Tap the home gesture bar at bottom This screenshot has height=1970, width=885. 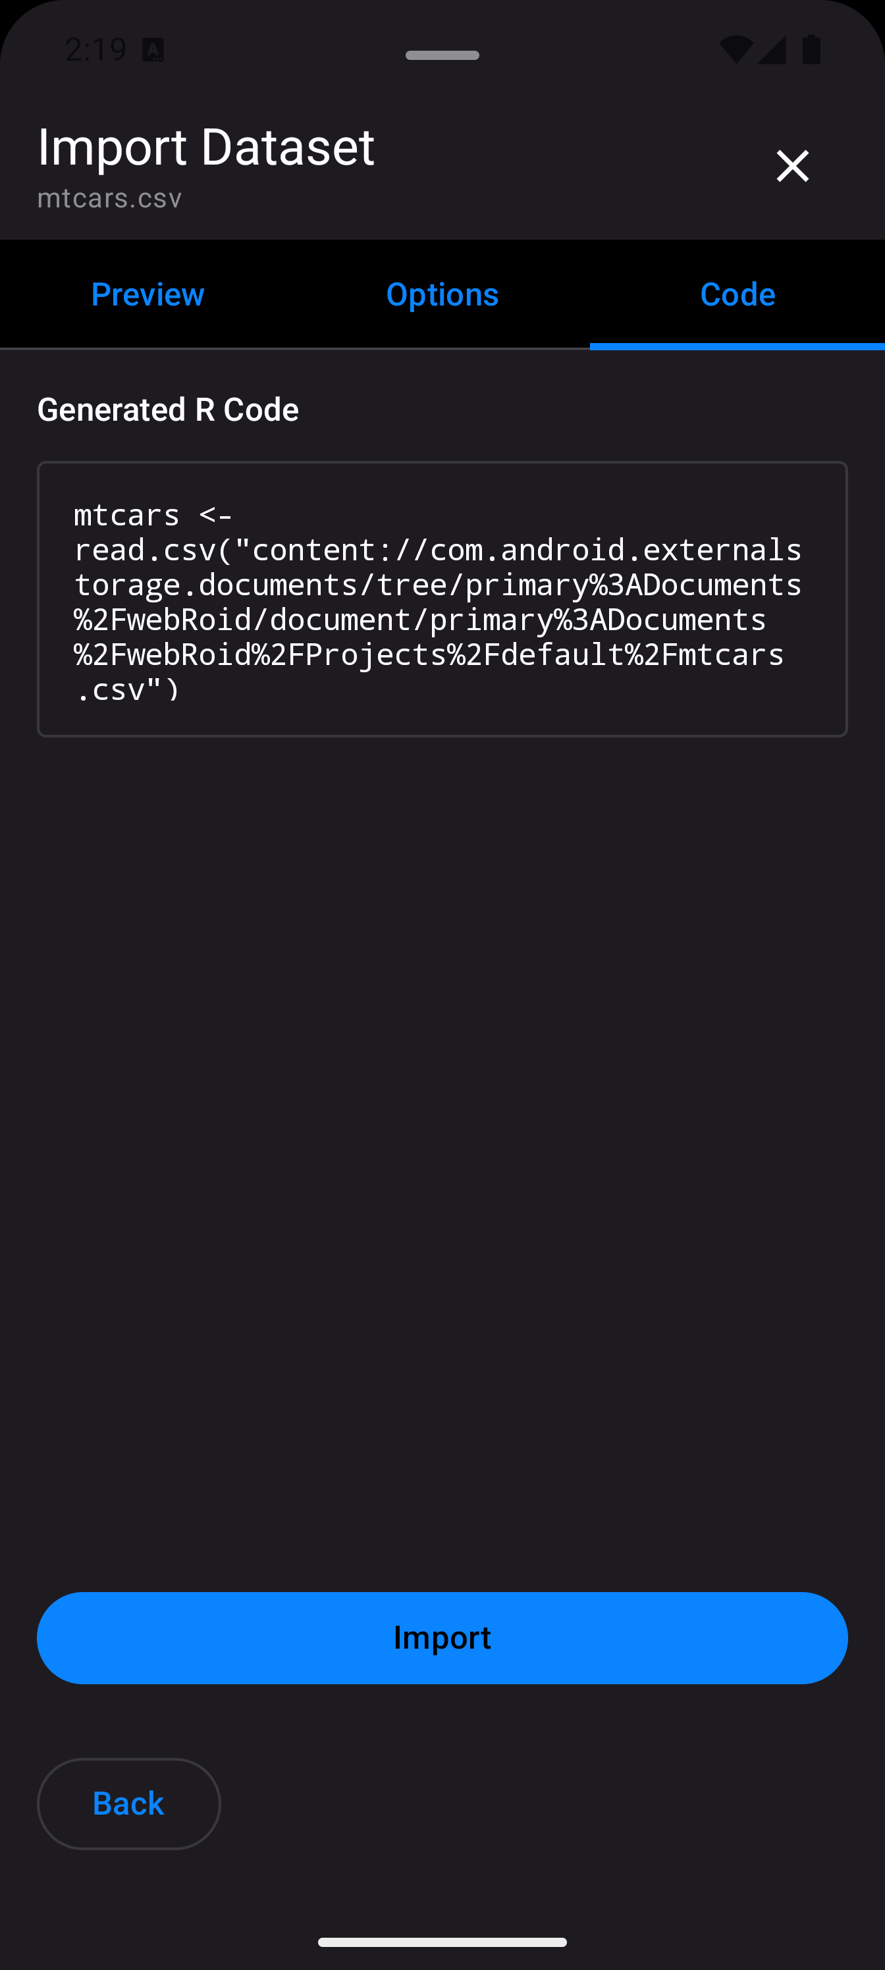pyautogui.click(x=442, y=1942)
